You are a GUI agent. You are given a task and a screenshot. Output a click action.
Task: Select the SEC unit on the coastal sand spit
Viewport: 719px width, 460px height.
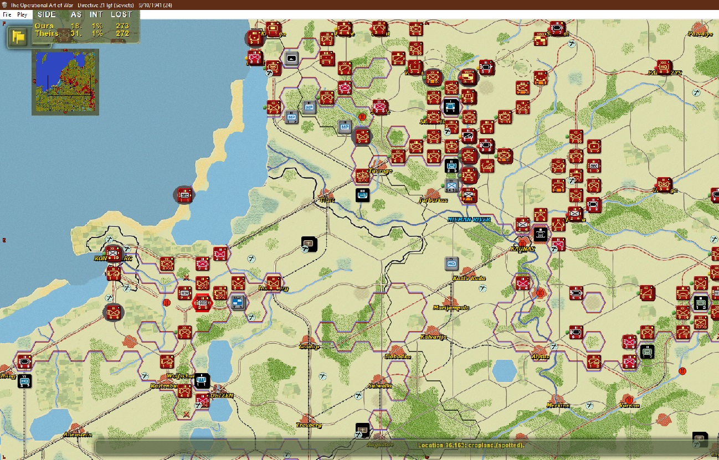pyautogui.click(x=184, y=195)
